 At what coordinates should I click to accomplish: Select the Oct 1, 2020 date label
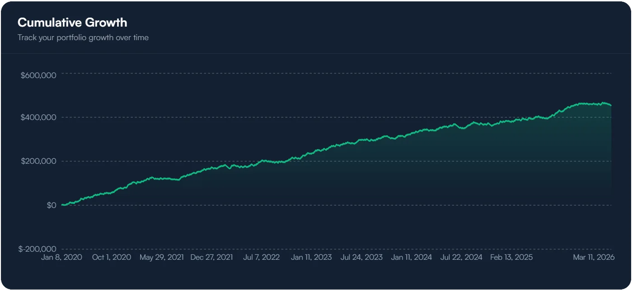tap(111, 257)
